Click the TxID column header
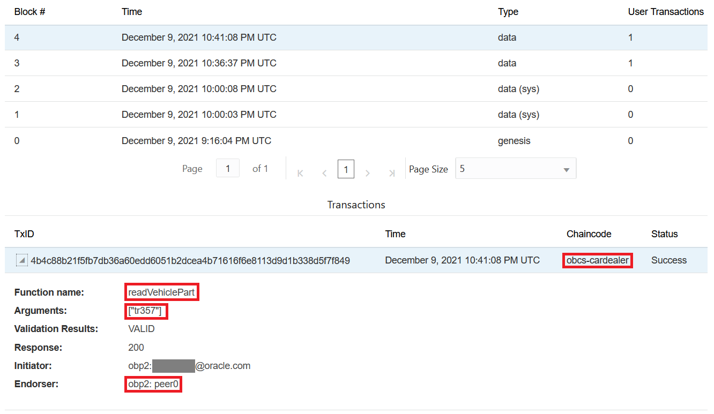Screen dimensions: 714x414 tap(24, 234)
